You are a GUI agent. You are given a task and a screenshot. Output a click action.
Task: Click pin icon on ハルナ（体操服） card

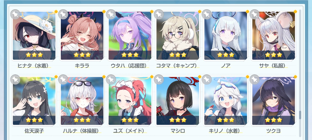pos(63,80)
